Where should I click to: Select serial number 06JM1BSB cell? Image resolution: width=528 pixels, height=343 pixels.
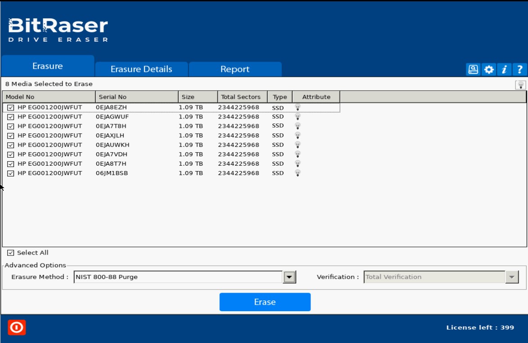pyautogui.click(x=112, y=173)
